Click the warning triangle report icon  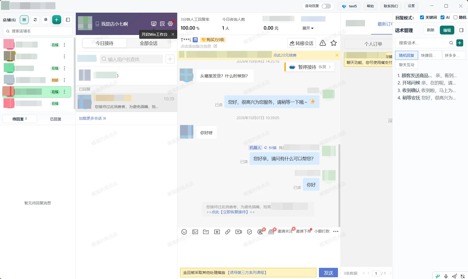[323, 43]
